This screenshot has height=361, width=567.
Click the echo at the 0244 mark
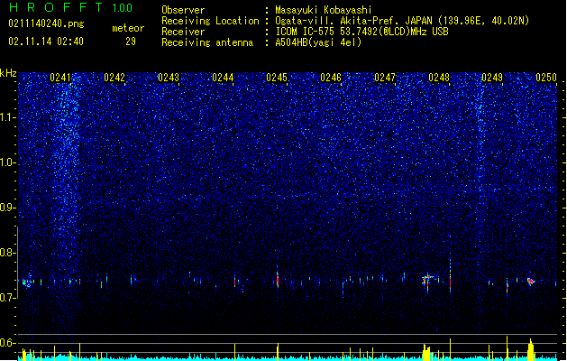[x=234, y=281]
